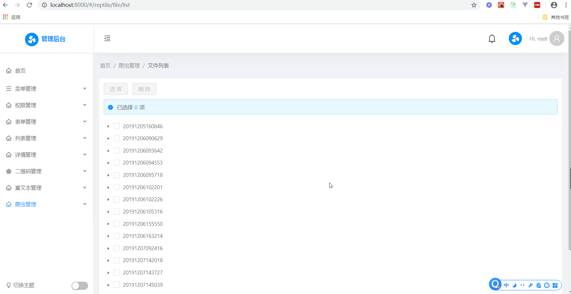Expand the 20191207142018 tree node
This screenshot has height=294, width=571.
108,260
